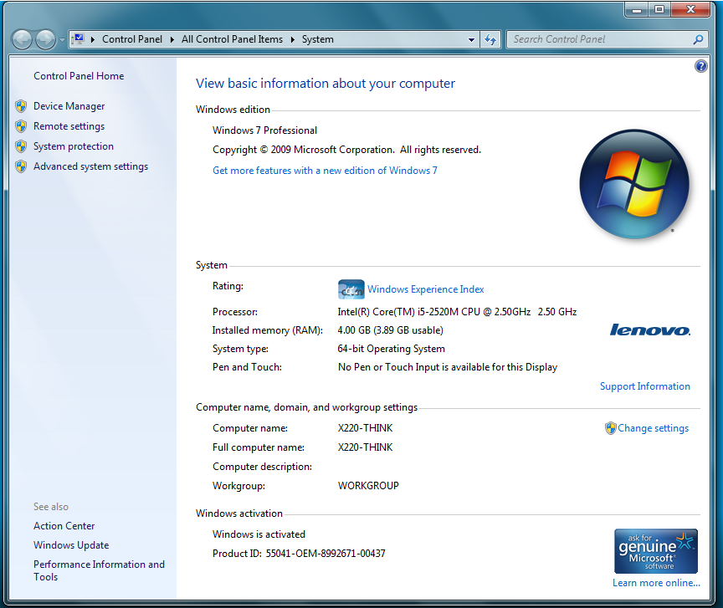Open Advanced system settings
The width and height of the screenshot is (723, 608).
(91, 166)
